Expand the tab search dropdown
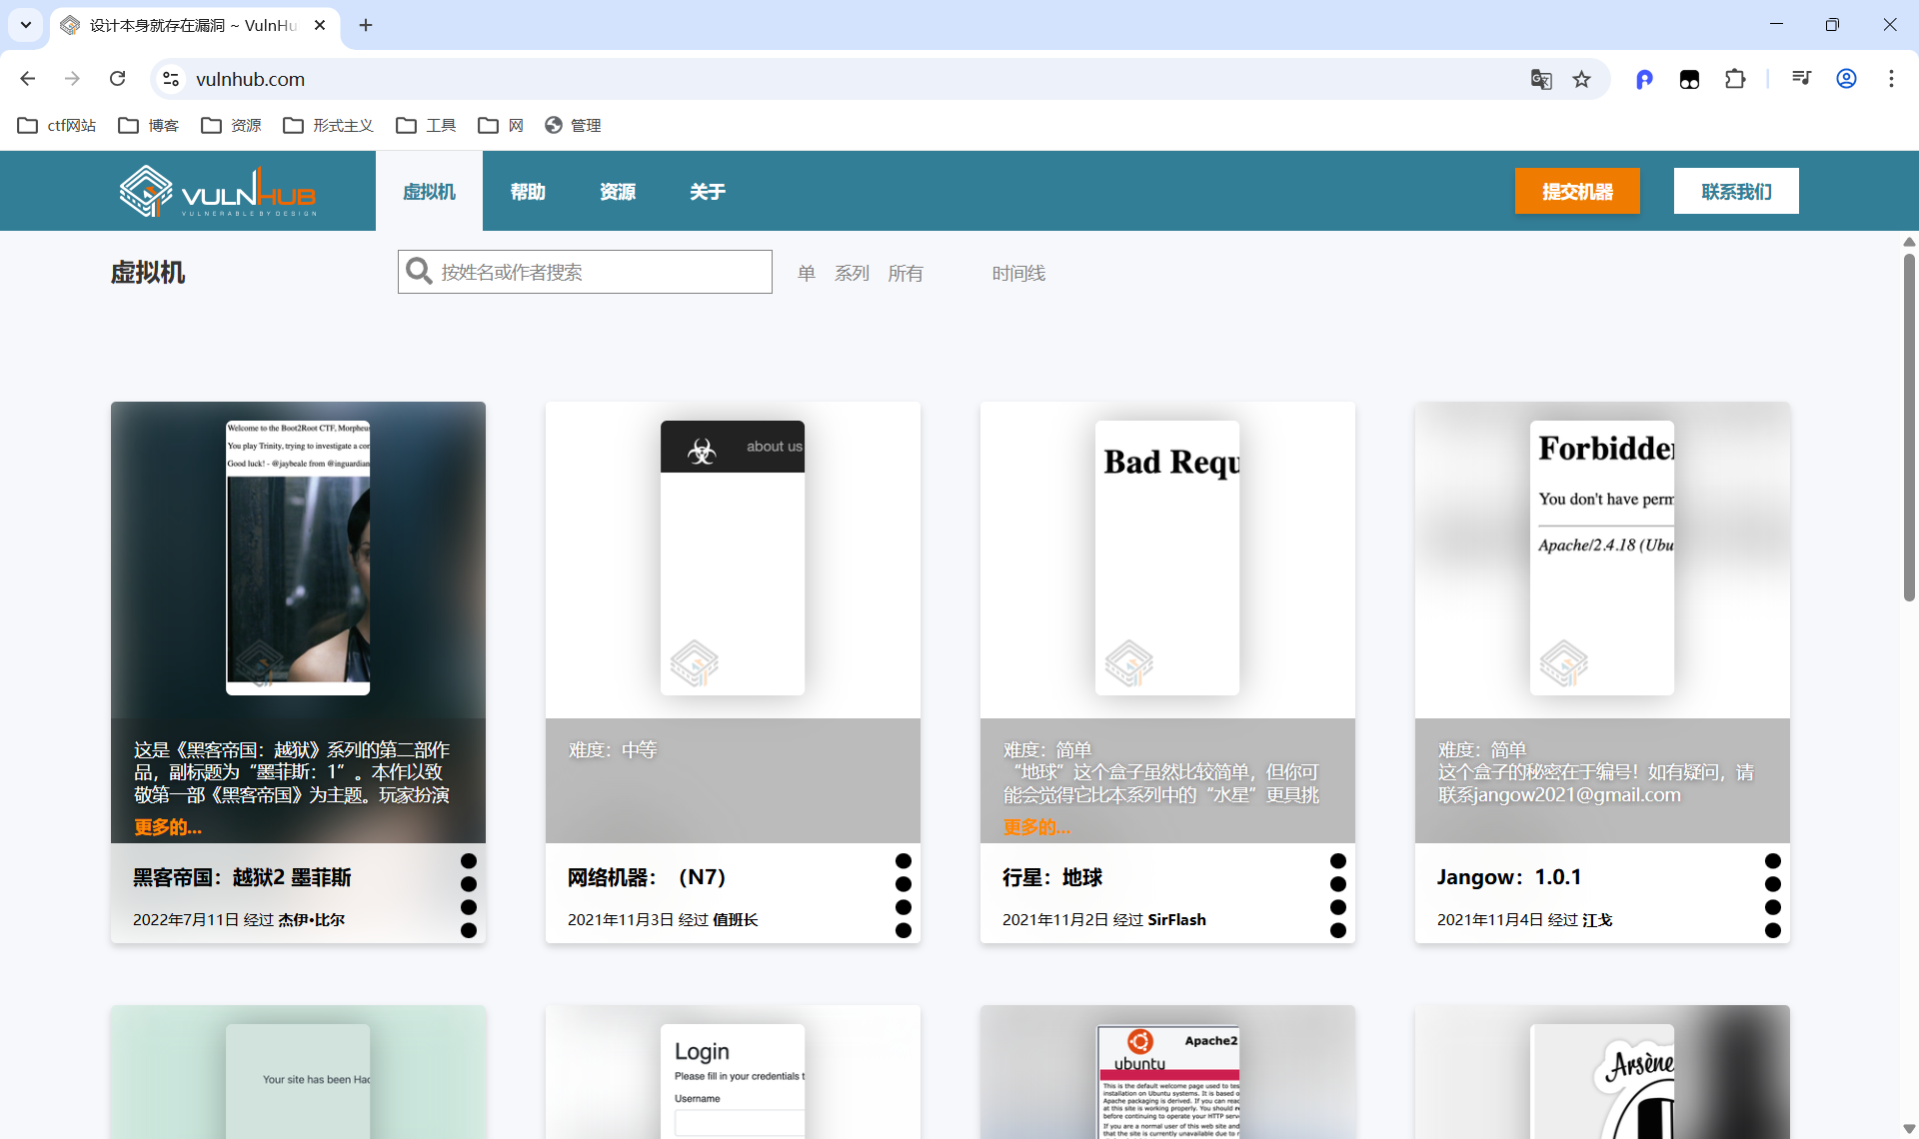The height and width of the screenshot is (1139, 1919). pos(26,25)
